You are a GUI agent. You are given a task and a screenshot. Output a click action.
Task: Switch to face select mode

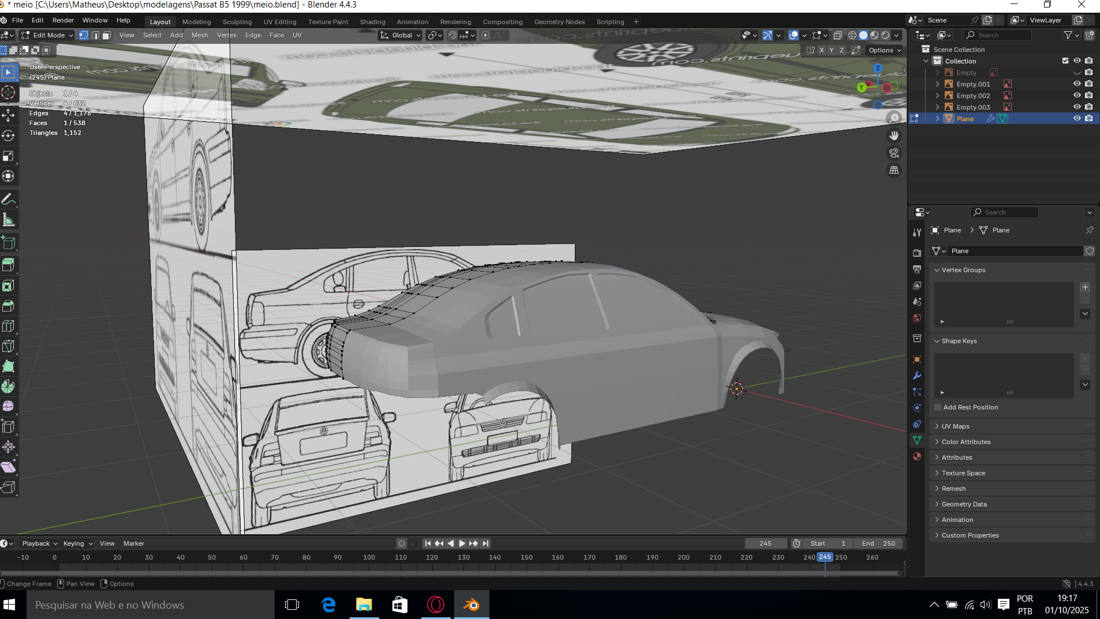pos(106,35)
